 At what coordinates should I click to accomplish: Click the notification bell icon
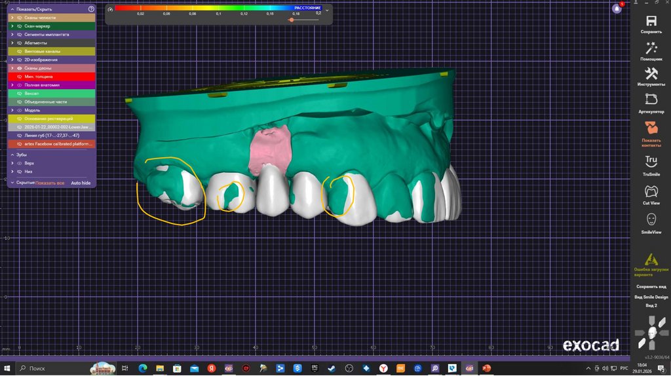coord(617,9)
